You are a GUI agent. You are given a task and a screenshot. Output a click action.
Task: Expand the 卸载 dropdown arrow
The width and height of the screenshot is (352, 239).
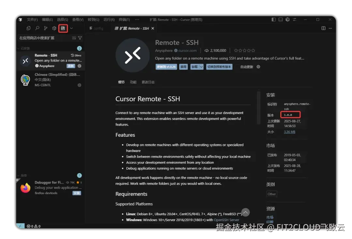[201, 67]
